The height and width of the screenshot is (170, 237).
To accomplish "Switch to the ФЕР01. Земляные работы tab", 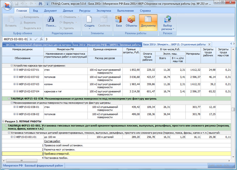I will 107,45.
